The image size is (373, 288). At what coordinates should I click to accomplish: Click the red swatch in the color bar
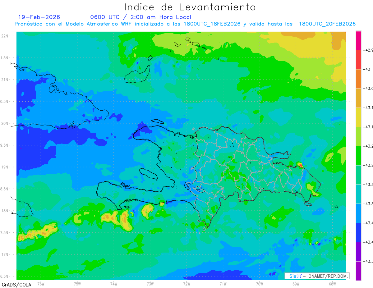[x=359, y=60]
